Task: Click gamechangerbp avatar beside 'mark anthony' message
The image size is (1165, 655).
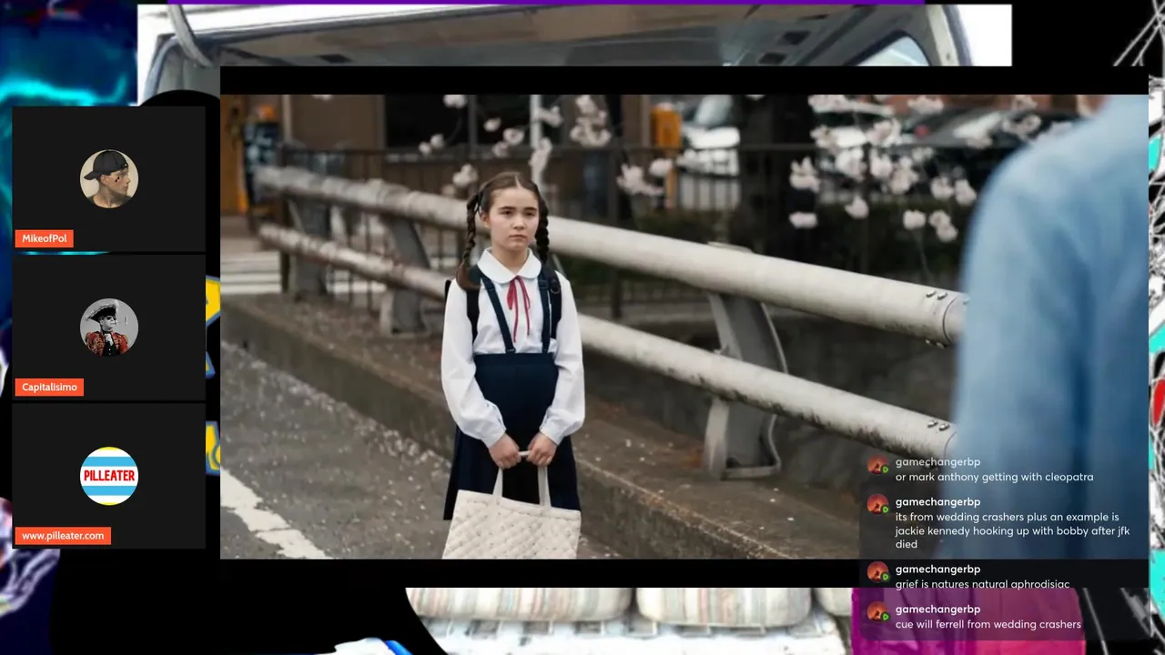Action: coord(877,466)
